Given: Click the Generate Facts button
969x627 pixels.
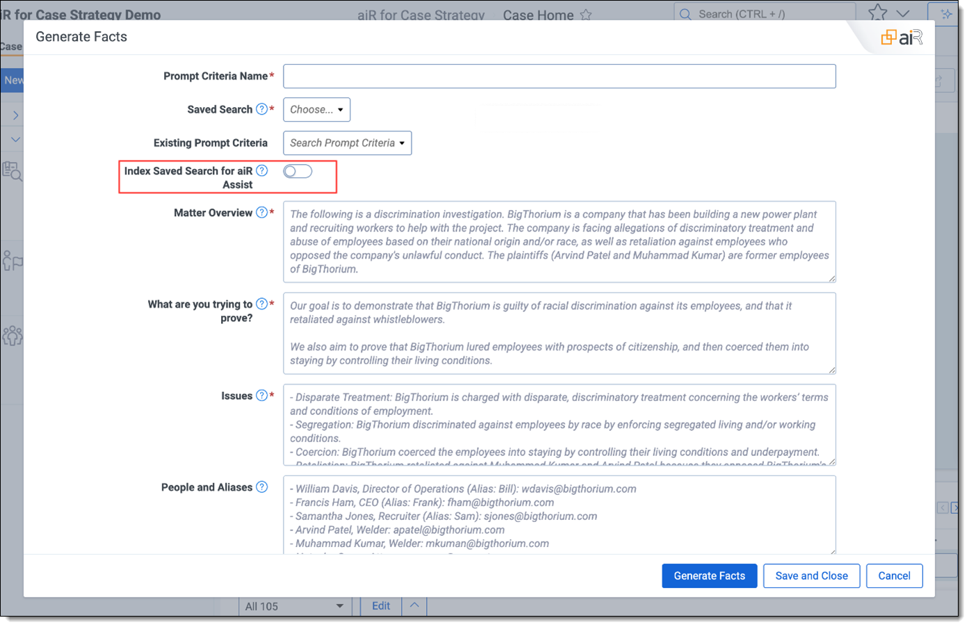Looking at the screenshot, I should (709, 576).
